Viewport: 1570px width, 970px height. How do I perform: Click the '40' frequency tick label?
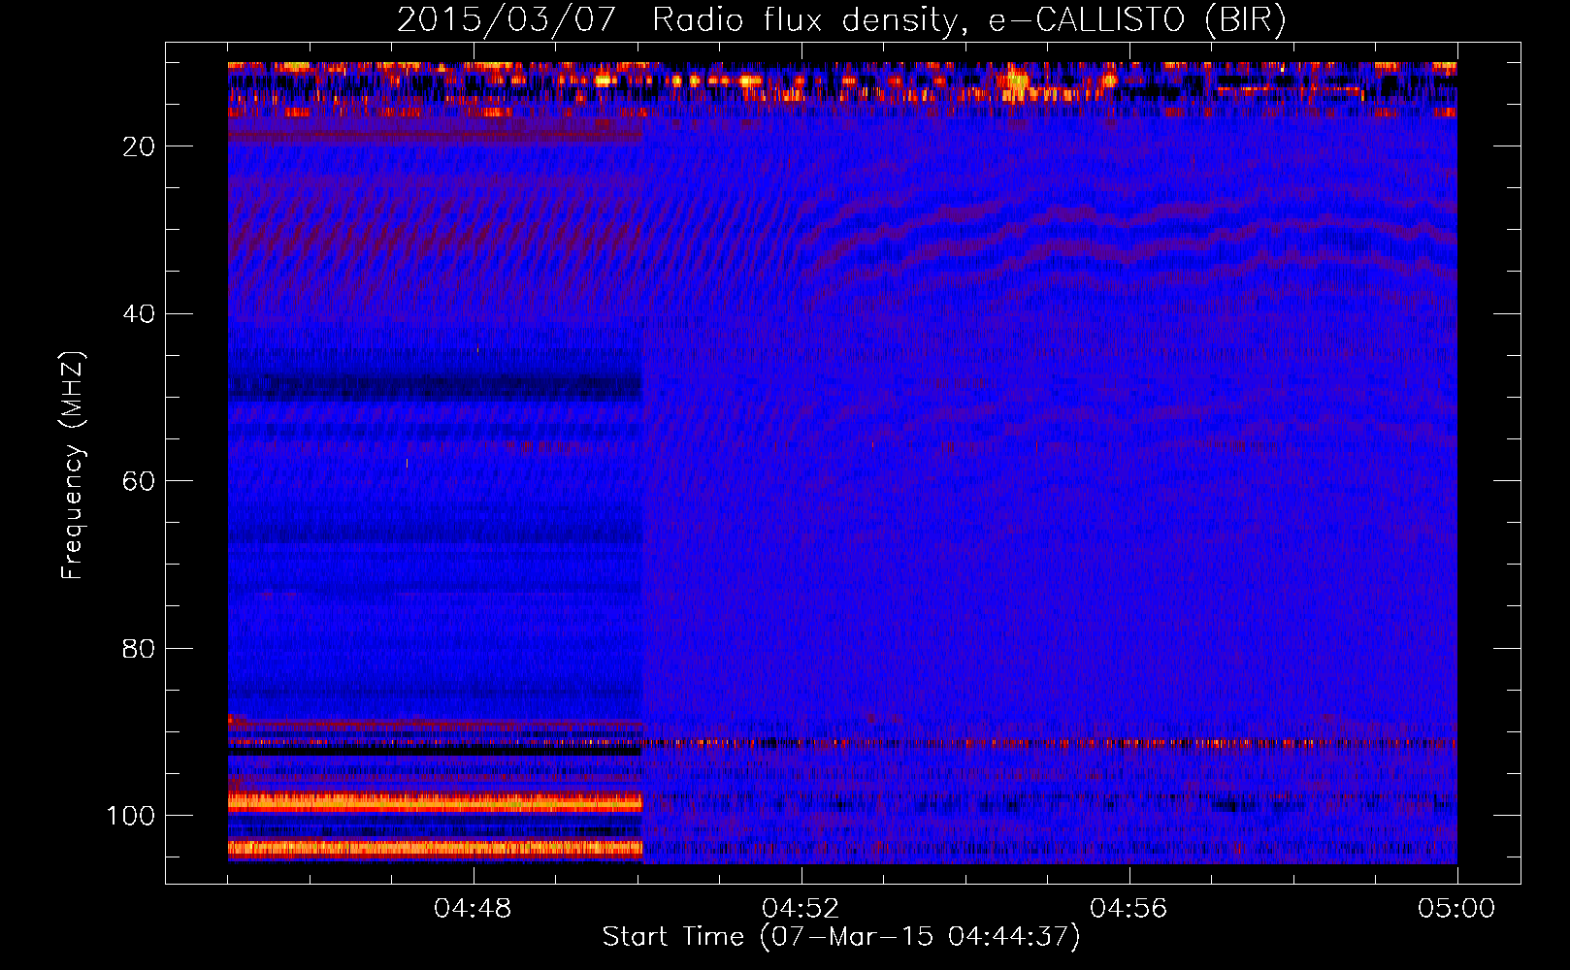[139, 314]
